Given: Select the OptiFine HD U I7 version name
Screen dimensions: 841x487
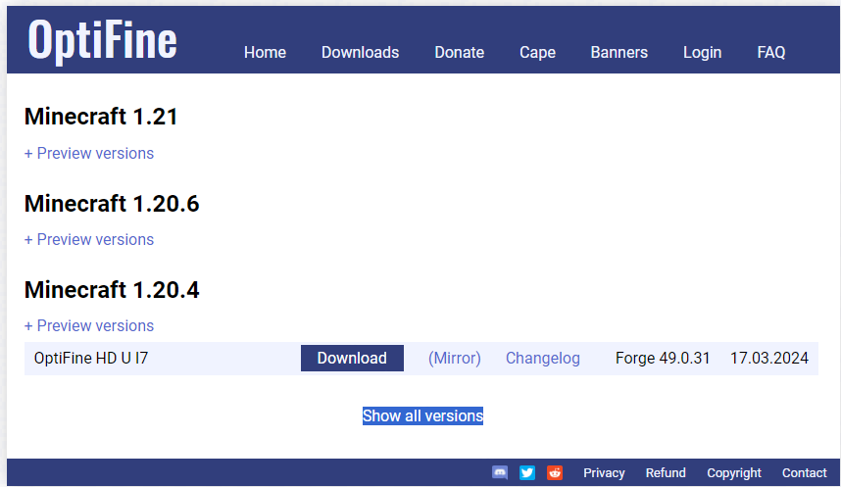Looking at the screenshot, I should (90, 359).
